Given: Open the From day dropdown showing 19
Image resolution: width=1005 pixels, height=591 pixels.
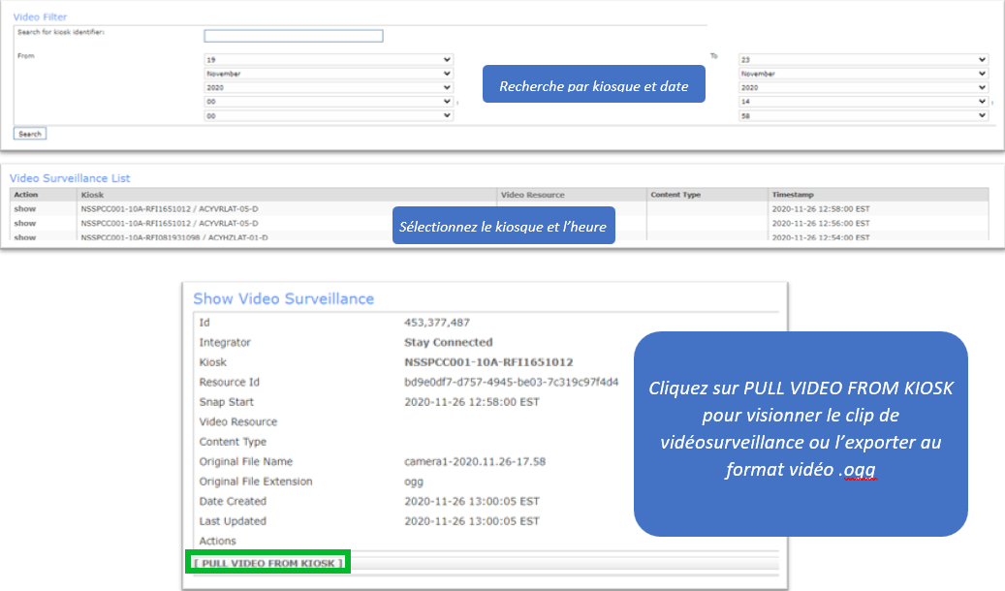Looking at the screenshot, I should [x=328, y=60].
